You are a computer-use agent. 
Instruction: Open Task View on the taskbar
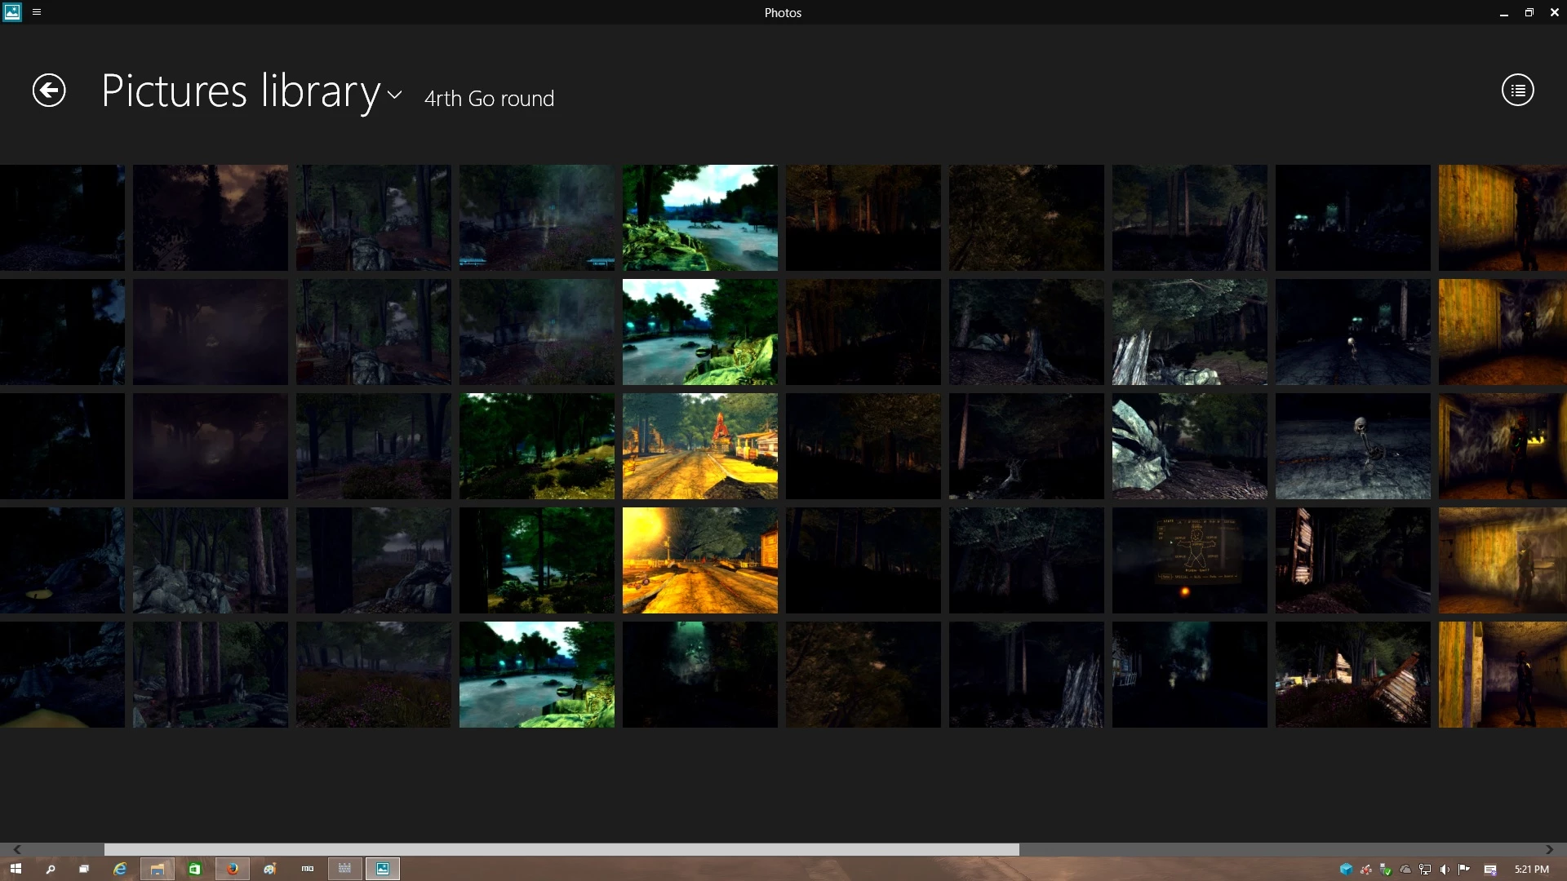pos(84,869)
